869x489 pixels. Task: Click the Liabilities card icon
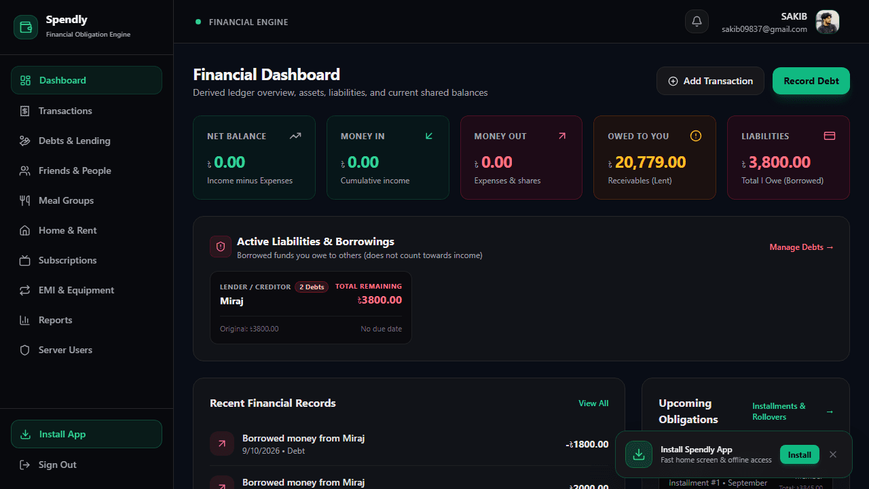pyautogui.click(x=829, y=136)
